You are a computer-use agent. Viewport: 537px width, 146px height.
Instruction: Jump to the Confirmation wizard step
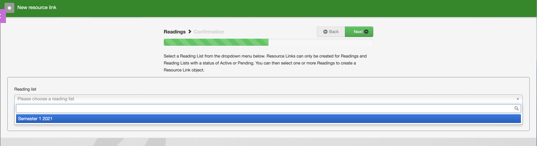tap(209, 32)
